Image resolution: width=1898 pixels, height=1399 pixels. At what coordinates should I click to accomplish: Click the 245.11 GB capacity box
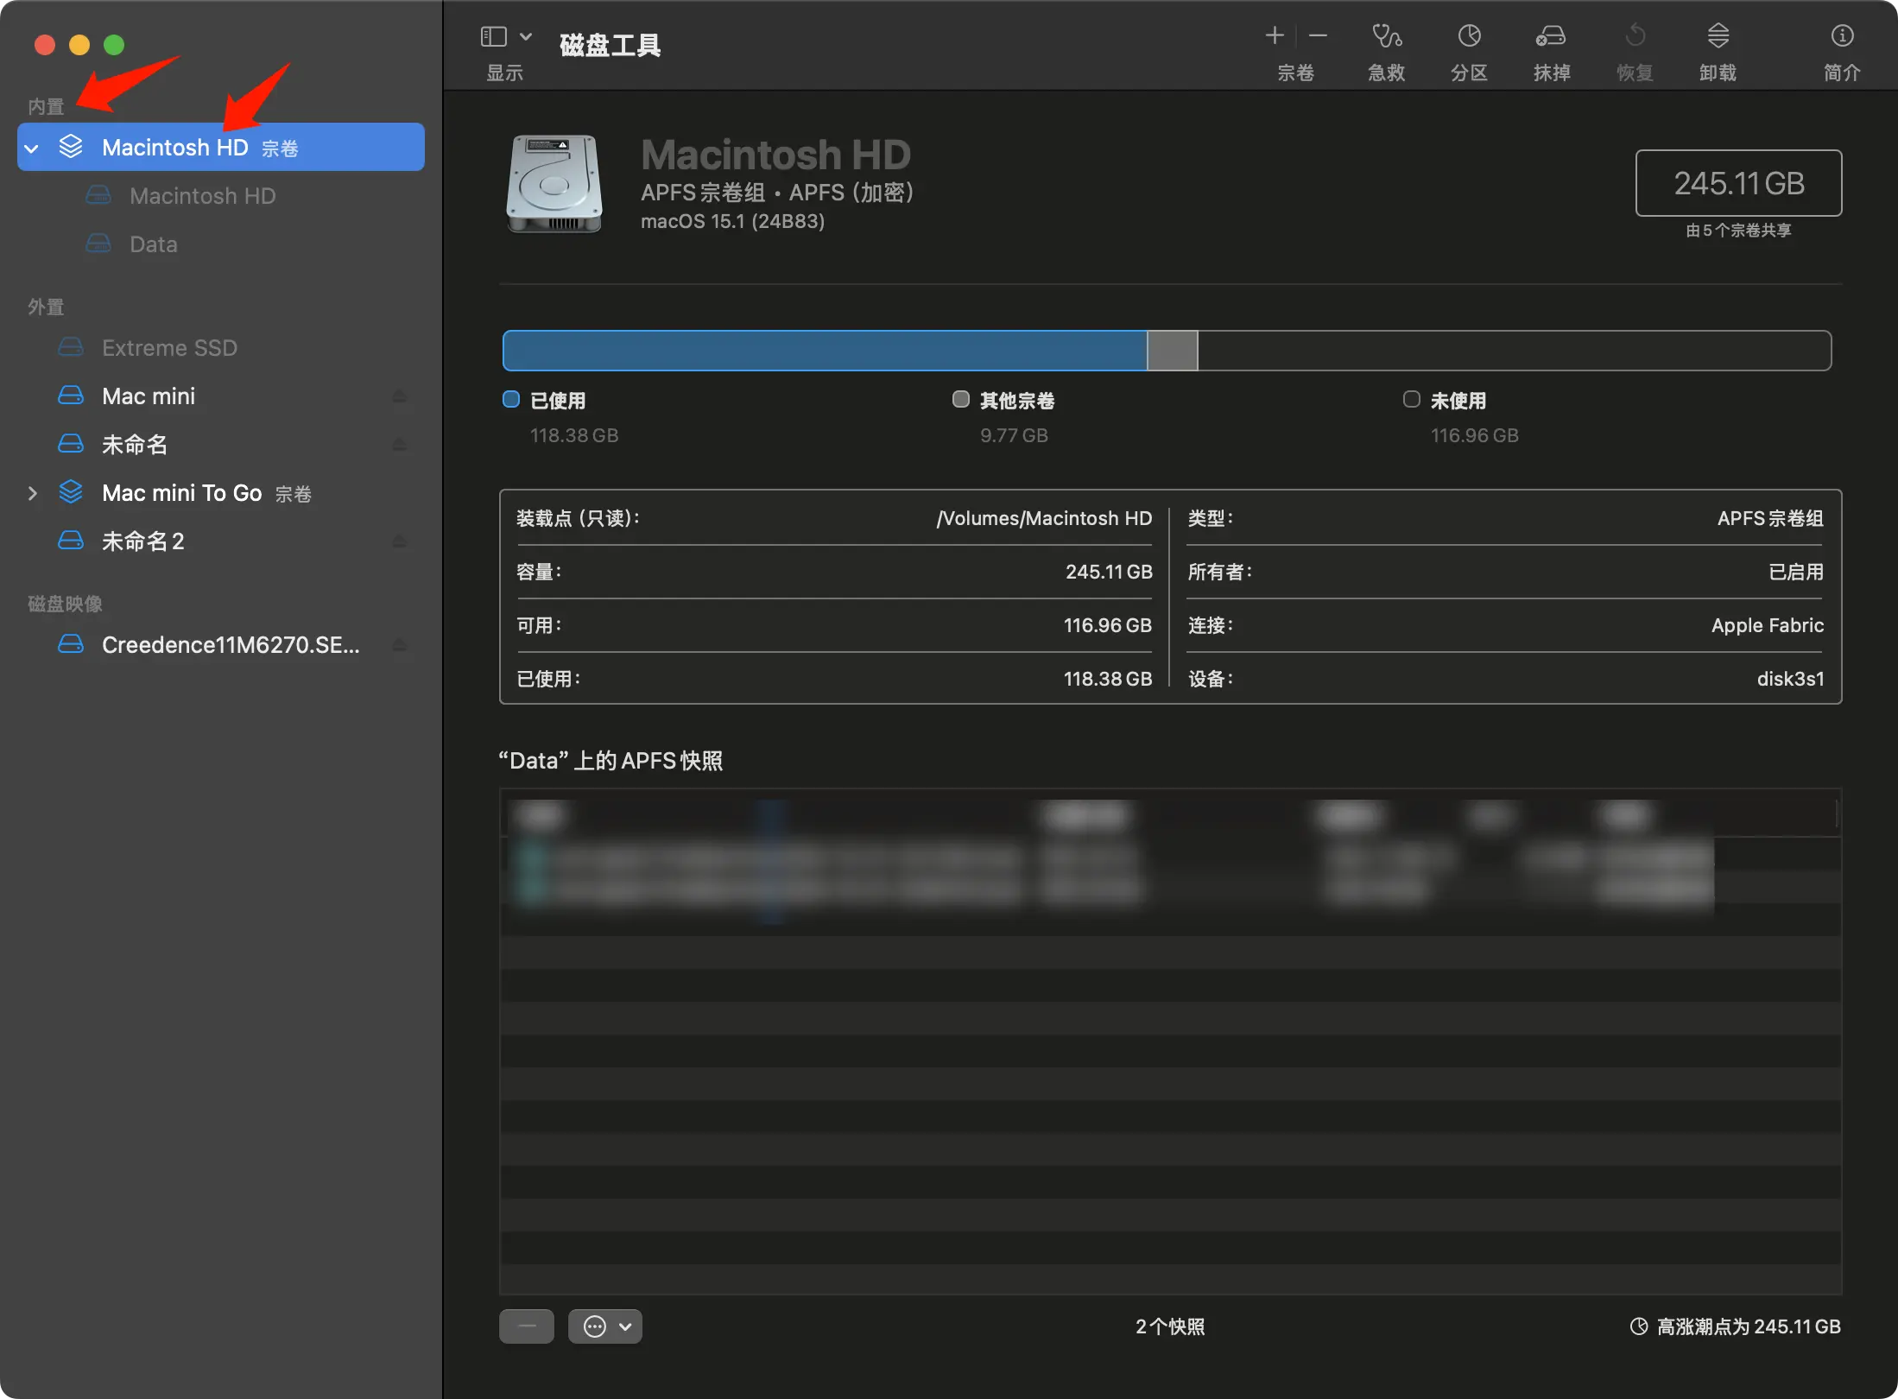pos(1738,183)
